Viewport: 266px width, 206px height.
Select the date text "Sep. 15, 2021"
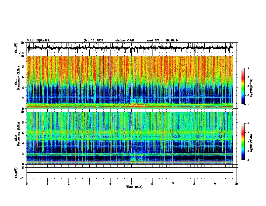coord(94,40)
